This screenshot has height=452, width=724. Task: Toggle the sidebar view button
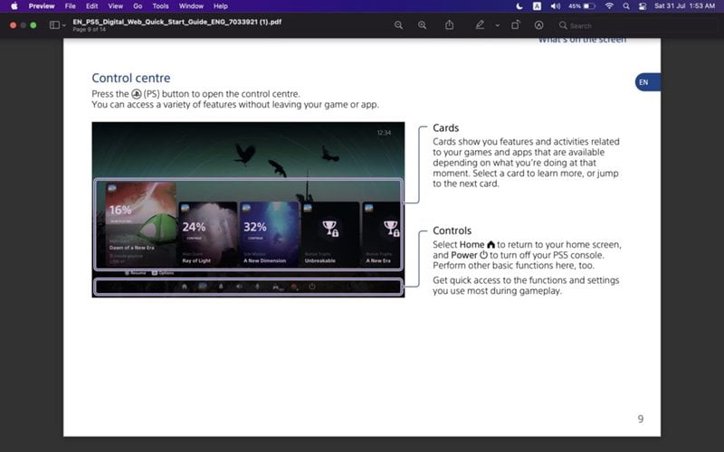54,25
